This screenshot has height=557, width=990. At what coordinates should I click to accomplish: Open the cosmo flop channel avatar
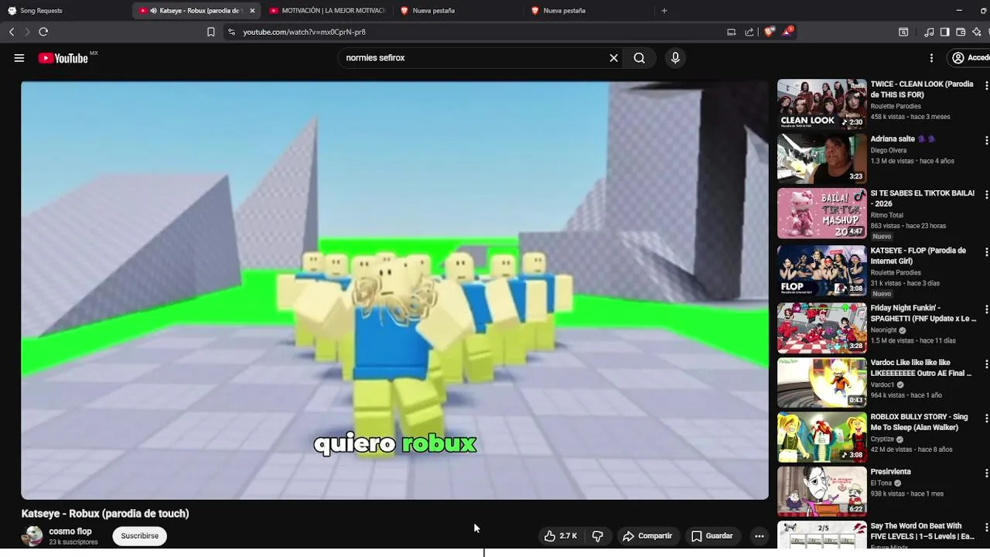tap(32, 536)
